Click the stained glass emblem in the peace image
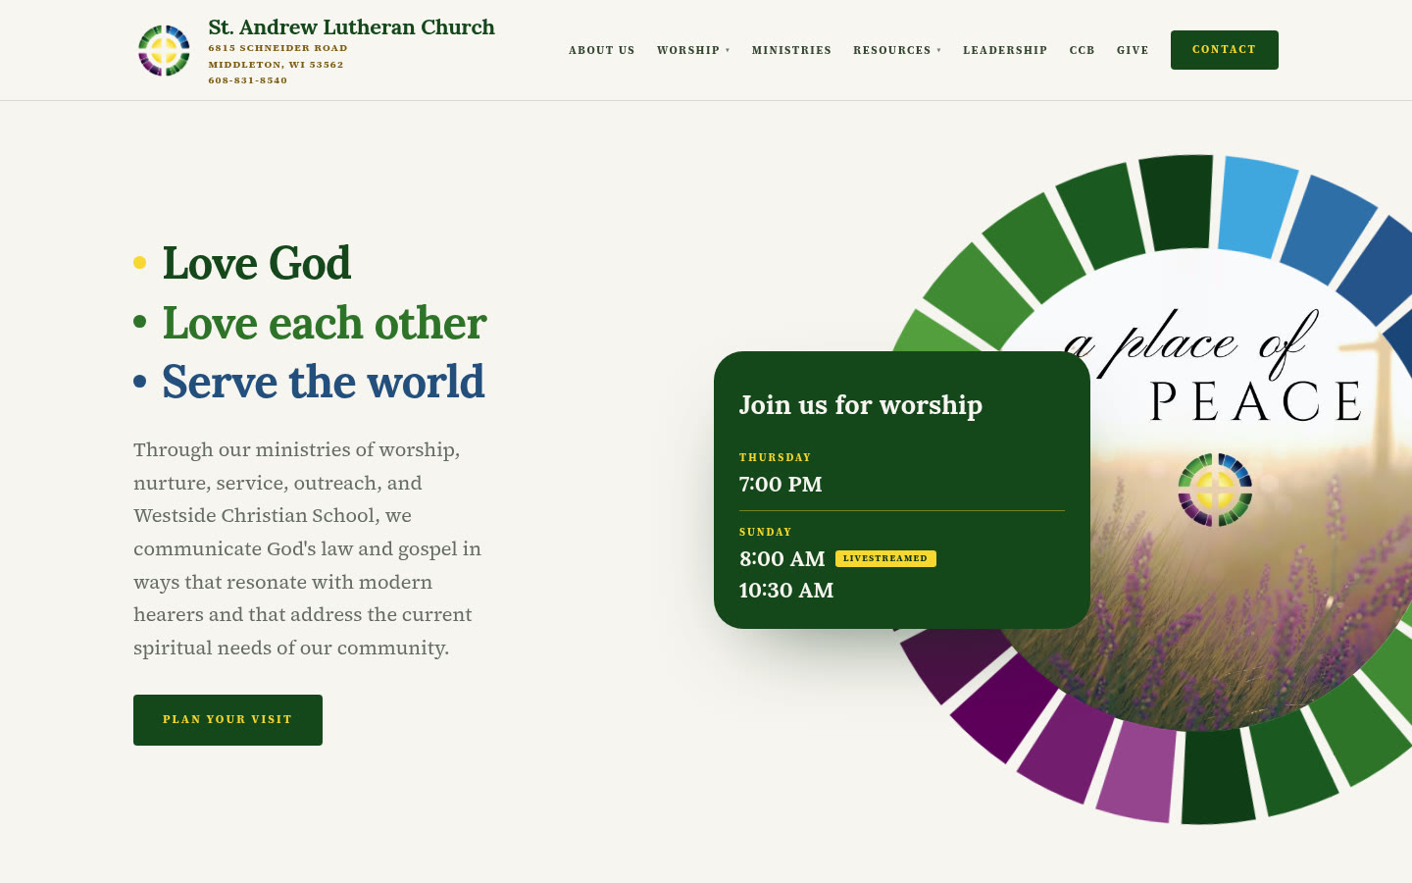 pyautogui.click(x=1215, y=490)
